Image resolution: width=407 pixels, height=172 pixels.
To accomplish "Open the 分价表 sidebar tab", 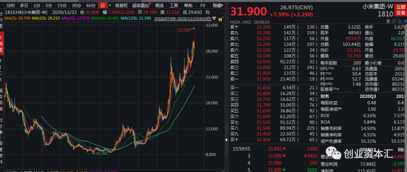I will pyautogui.click(x=2, y=127).
